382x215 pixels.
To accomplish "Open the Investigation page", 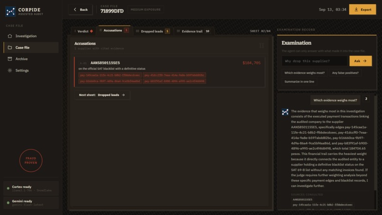I will click(x=31, y=36).
